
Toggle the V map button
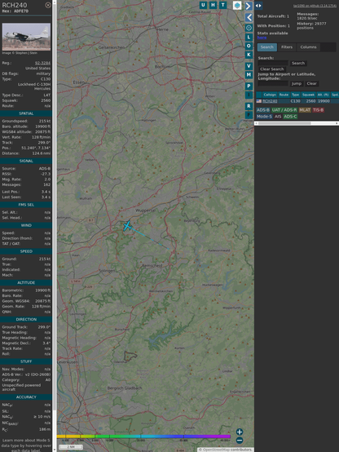coord(249,66)
